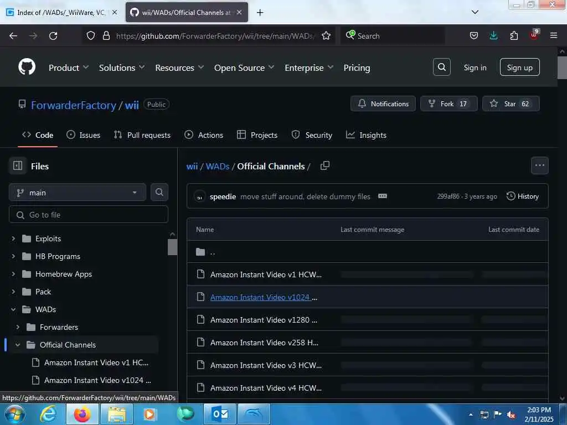Screen dimensions: 567x425
Task: Open a new browser tab
Action: pyautogui.click(x=260, y=13)
